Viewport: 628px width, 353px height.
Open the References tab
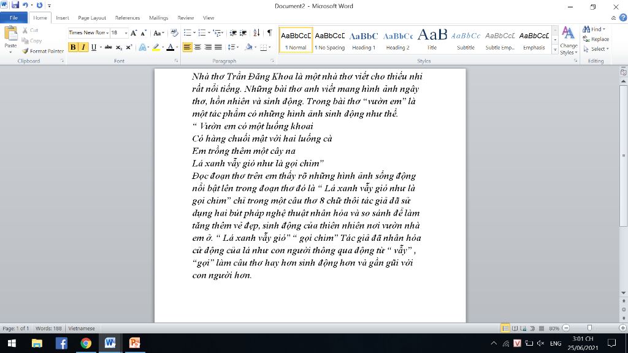[128, 18]
